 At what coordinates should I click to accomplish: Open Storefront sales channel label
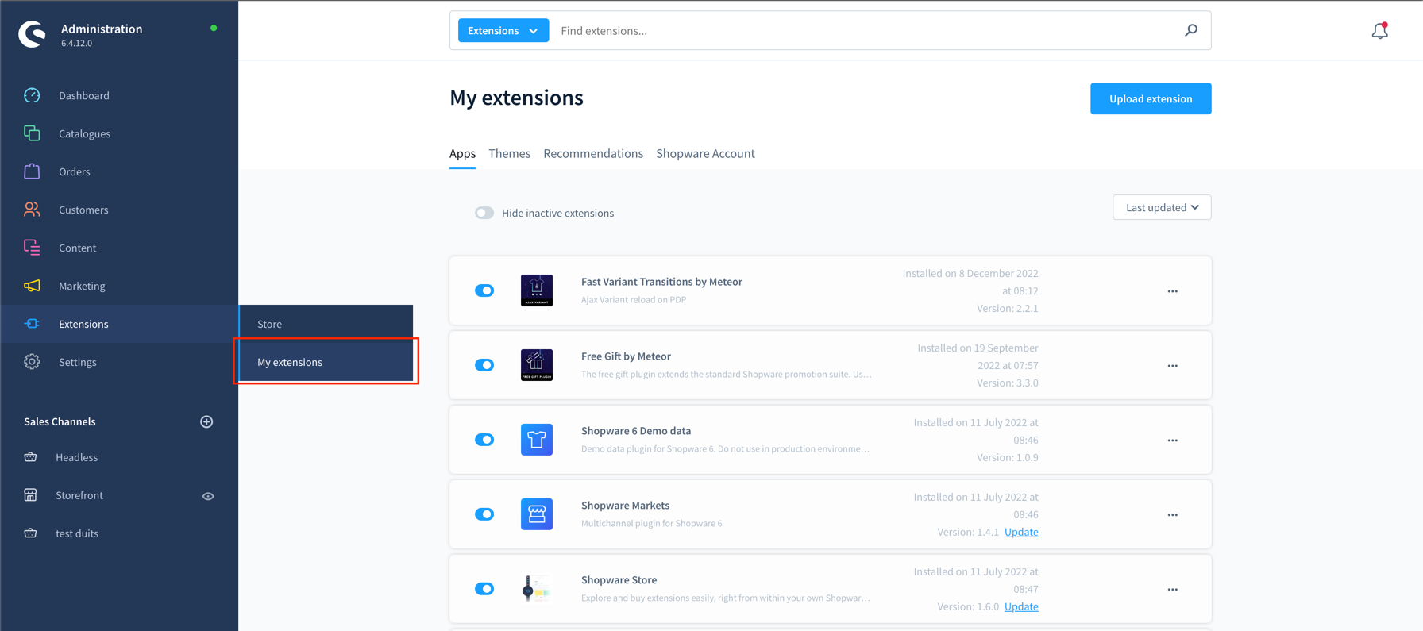coord(79,495)
